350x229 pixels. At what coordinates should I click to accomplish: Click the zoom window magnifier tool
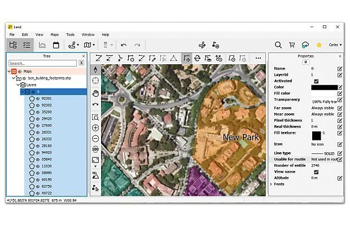pyautogui.click(x=95, y=117)
